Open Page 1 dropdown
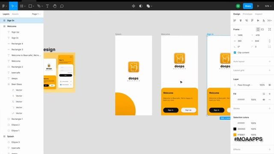 pyautogui.click(x=36, y=14)
